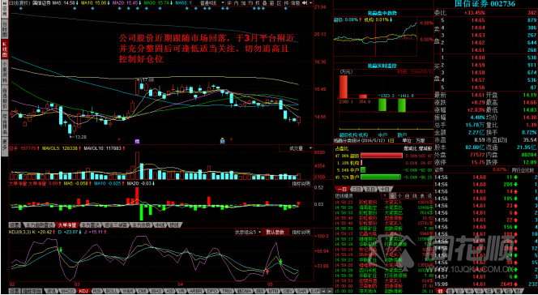Click the 默认参数 default parameters button
The height and width of the screenshot is (295, 538).
pyautogui.click(x=275, y=233)
